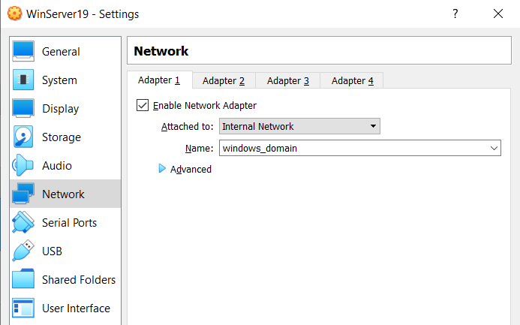This screenshot has height=325, width=520.
Task: Select the System chip icon
Action: click(23, 80)
